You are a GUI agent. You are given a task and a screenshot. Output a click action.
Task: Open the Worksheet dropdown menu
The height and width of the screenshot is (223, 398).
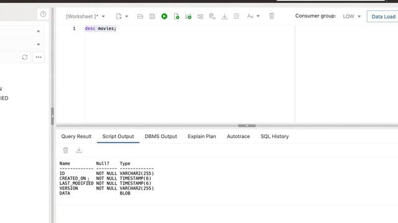[x=85, y=17]
